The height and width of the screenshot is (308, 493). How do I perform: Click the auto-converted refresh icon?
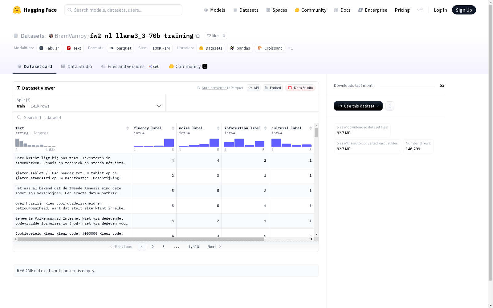pyautogui.click(x=199, y=88)
